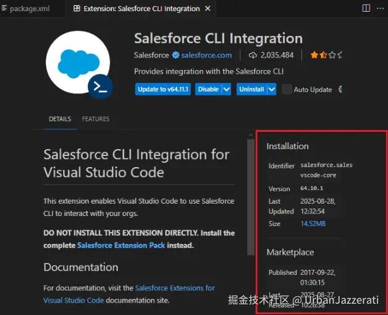Select the DETAILS tab
Image resolution: width=388 pixels, height=315 pixels.
[x=60, y=119]
